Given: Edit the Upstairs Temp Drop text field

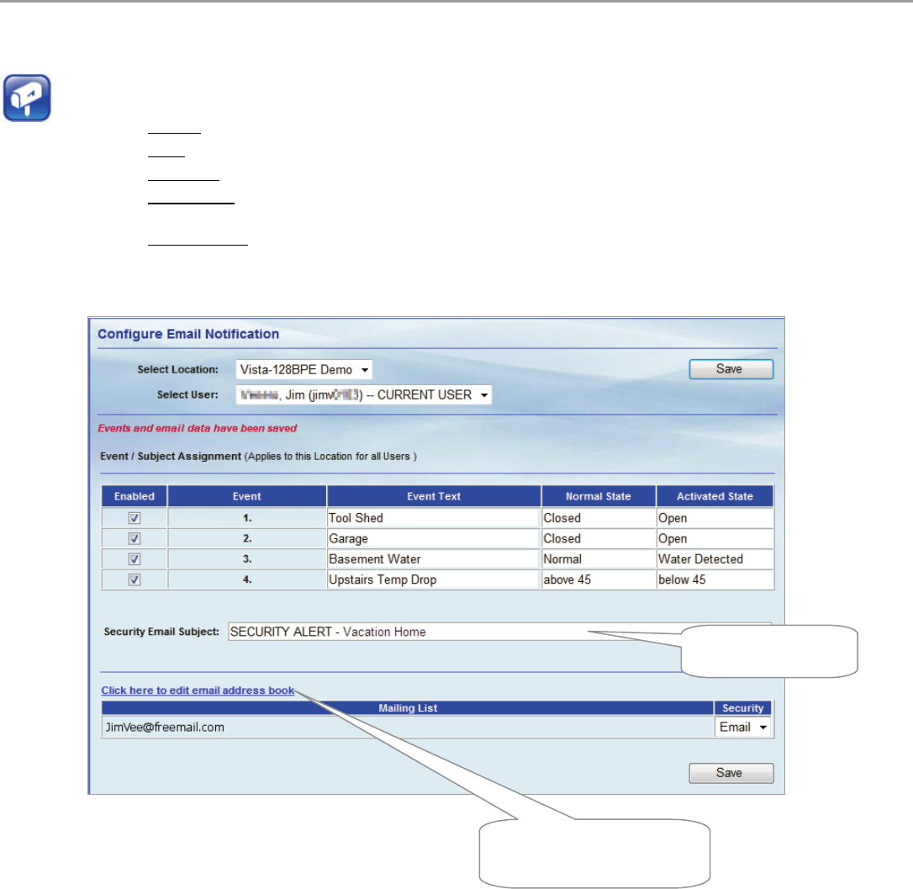Looking at the screenshot, I should 434,579.
